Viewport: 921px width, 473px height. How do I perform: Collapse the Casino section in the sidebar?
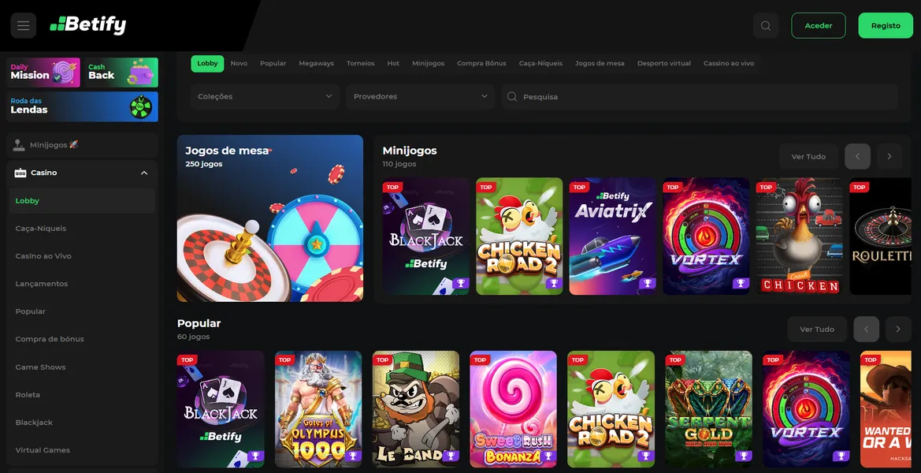tap(143, 173)
